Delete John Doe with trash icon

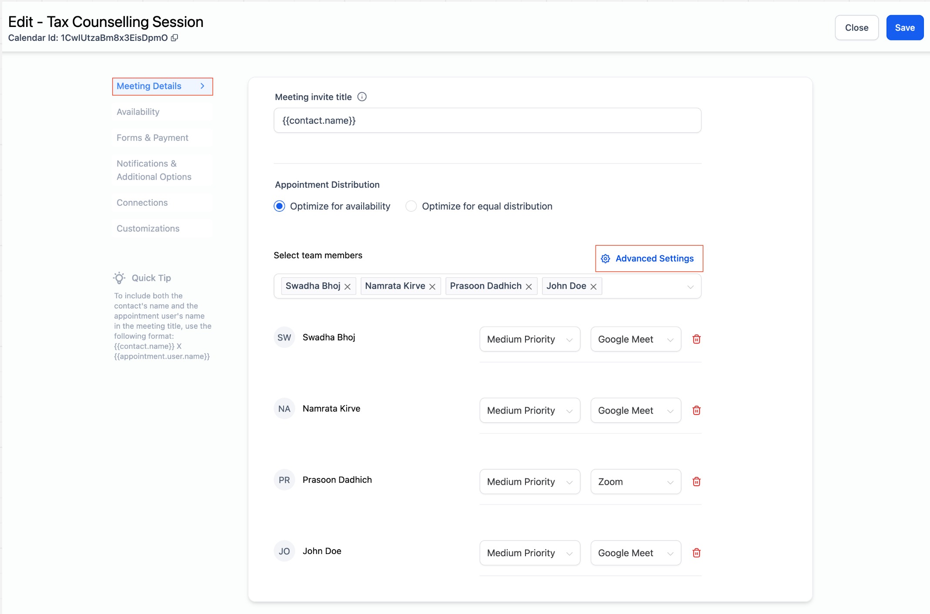click(x=696, y=553)
